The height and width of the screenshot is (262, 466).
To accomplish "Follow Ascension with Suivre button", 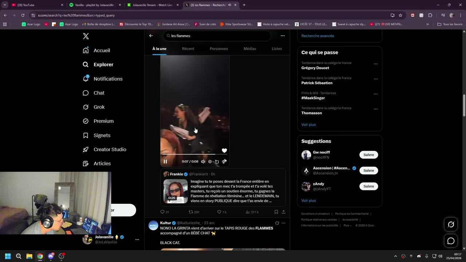I will click(368, 170).
